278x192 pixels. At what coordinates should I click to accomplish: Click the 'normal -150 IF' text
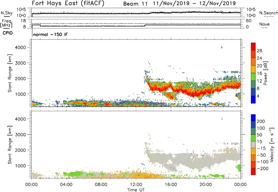(x=50, y=34)
